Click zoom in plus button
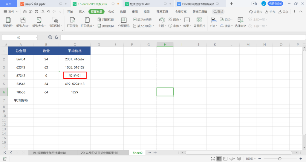The height and width of the screenshot is (162, 306). coord(301,159)
